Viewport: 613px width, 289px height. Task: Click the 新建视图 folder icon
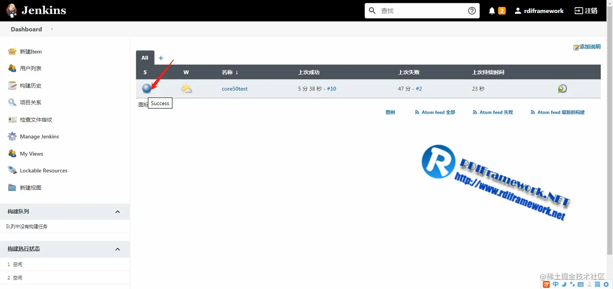click(x=12, y=187)
